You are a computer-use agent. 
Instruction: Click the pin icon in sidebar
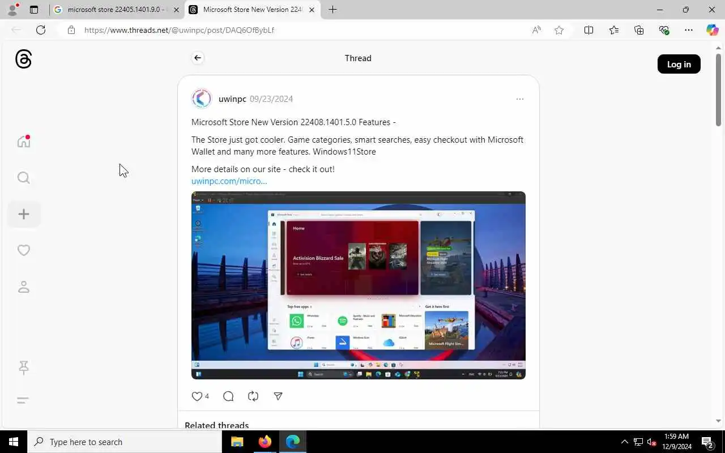pos(24,368)
